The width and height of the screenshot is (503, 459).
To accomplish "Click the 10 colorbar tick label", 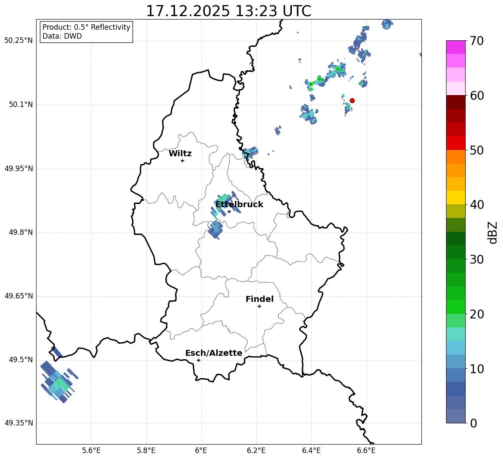I will (477, 369).
